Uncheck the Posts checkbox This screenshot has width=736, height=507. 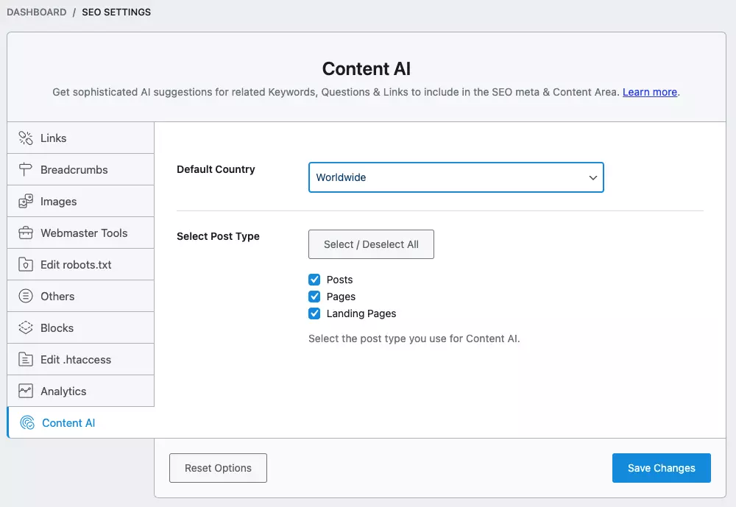point(314,280)
